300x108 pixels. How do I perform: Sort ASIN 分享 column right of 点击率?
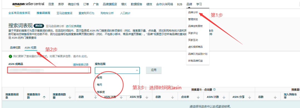click(249, 97)
